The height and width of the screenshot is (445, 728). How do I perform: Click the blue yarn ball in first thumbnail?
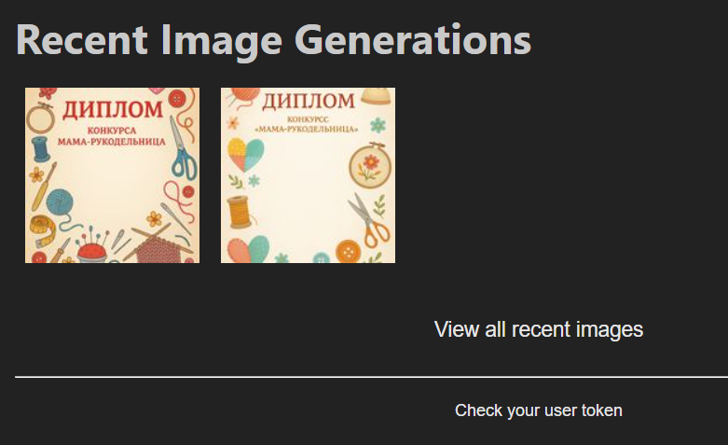point(61,202)
